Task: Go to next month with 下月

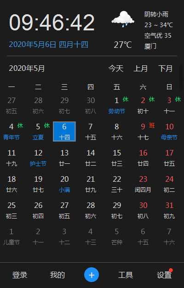Action: (x=166, y=69)
